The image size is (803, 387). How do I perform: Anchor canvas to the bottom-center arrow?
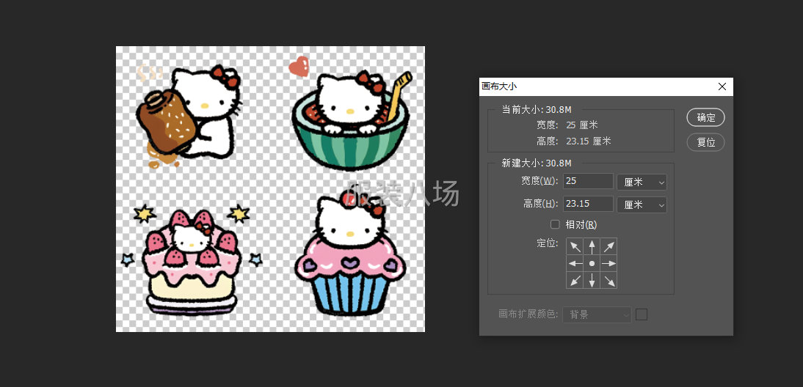pyautogui.click(x=592, y=280)
